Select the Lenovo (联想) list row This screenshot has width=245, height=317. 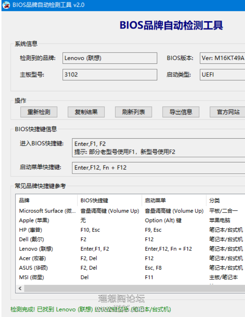130,249
